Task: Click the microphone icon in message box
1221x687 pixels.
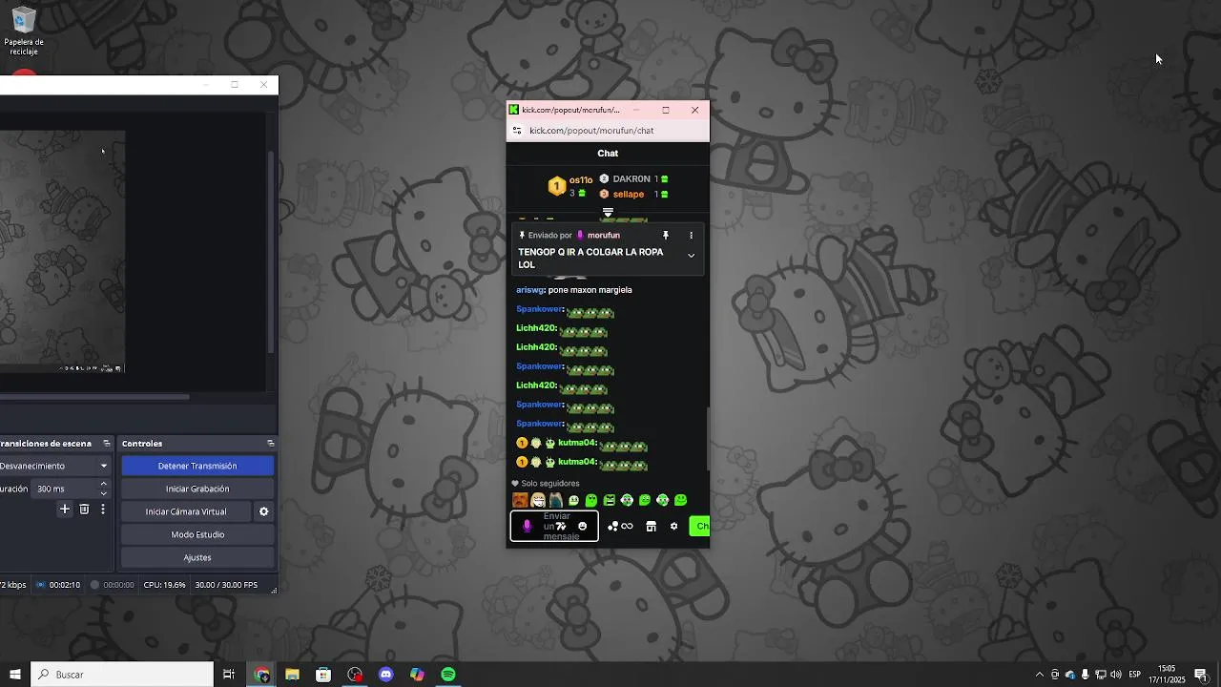Action: tap(527, 526)
